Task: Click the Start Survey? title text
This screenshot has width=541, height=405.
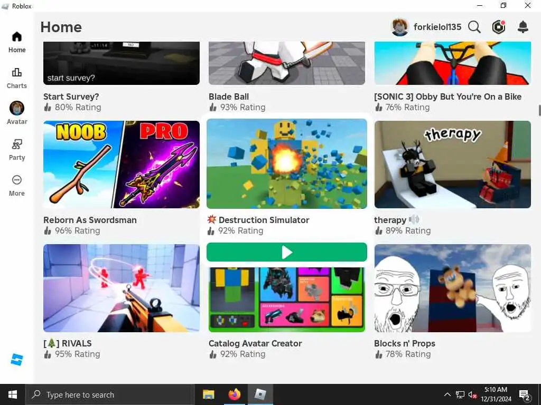Action: click(x=71, y=97)
